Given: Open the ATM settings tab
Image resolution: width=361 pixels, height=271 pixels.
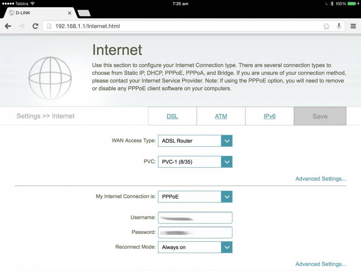Looking at the screenshot, I should [x=221, y=116].
